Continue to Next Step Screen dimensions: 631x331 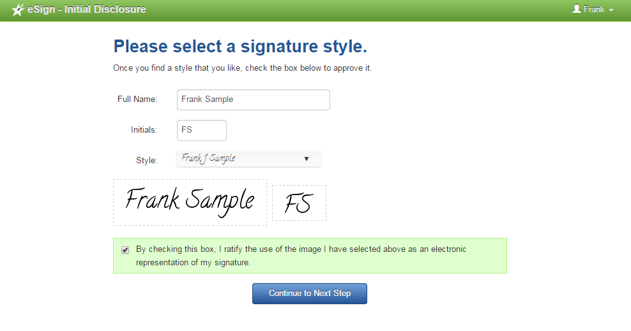pyautogui.click(x=310, y=293)
